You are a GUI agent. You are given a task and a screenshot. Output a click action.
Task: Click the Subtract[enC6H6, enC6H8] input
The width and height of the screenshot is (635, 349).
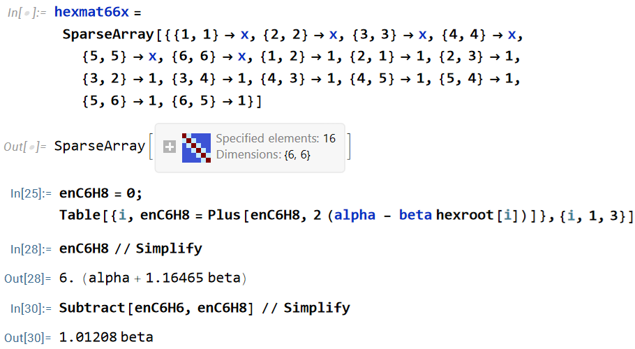click(204, 308)
